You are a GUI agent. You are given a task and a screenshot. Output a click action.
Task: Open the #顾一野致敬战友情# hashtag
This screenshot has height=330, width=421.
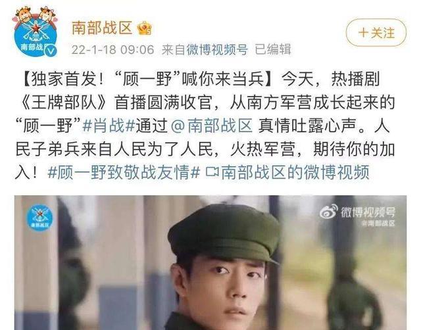point(124,172)
